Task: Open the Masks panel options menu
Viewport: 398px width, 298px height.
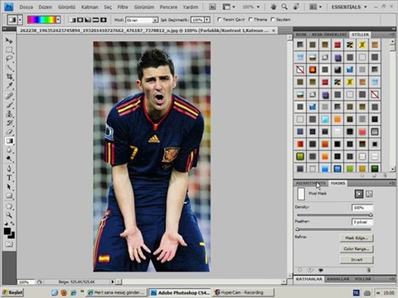Action: pos(392,183)
